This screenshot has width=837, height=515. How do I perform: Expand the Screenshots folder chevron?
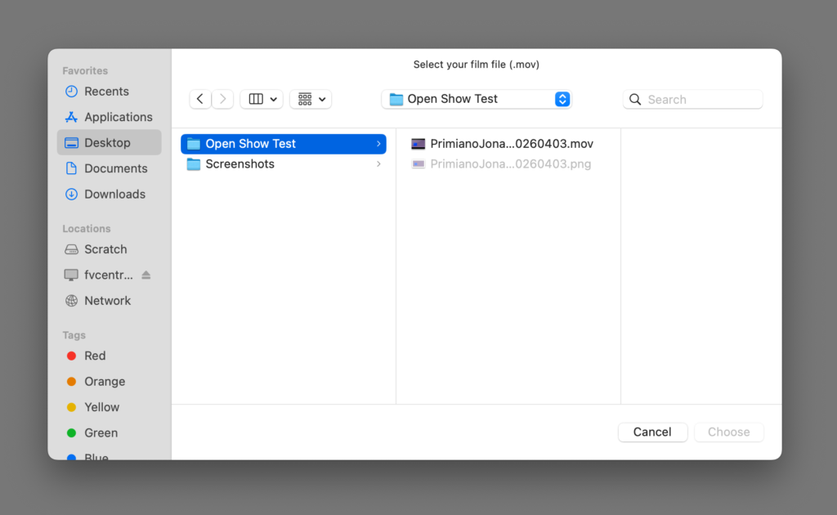[x=378, y=164]
